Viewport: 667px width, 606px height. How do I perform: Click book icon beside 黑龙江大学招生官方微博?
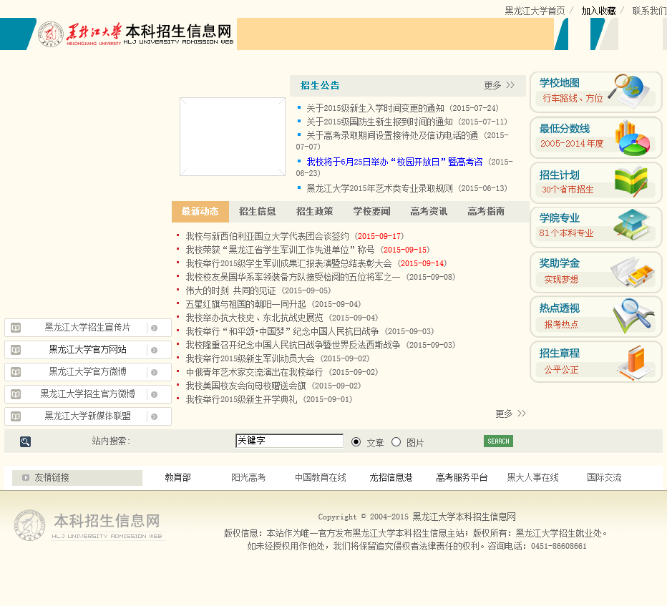point(16,394)
